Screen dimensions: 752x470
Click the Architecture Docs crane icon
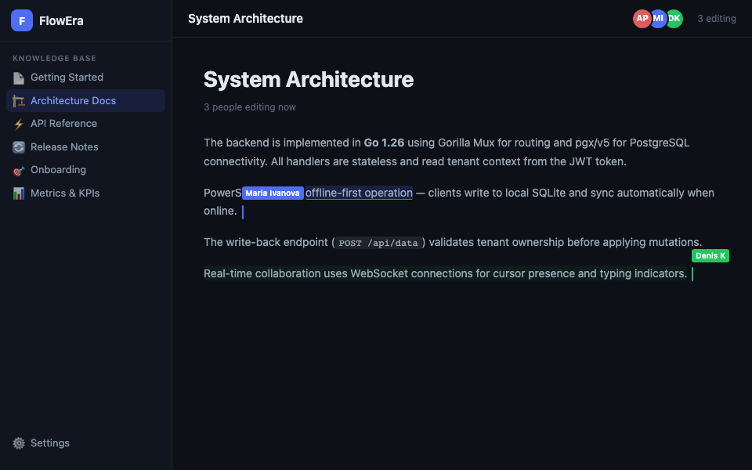19,101
